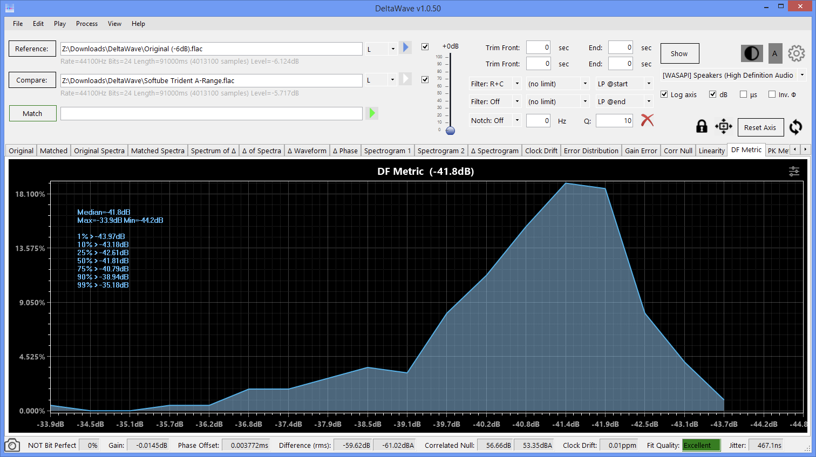Click the Match button

pos(32,113)
